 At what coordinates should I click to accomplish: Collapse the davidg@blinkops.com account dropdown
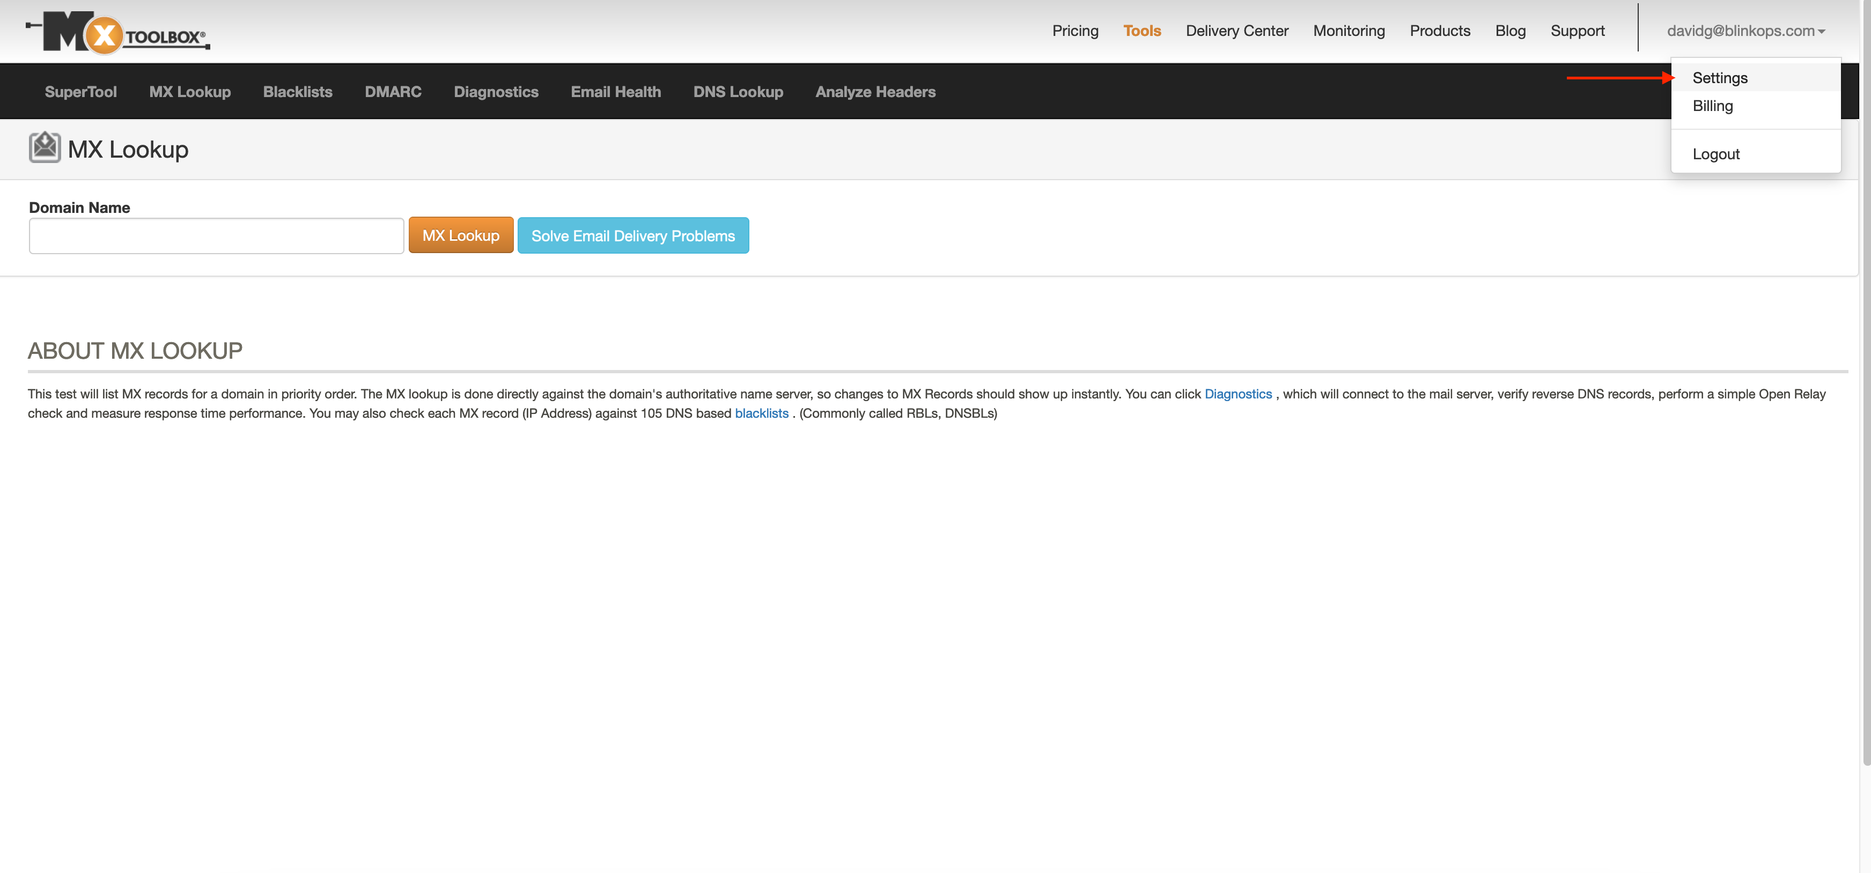[1746, 31]
